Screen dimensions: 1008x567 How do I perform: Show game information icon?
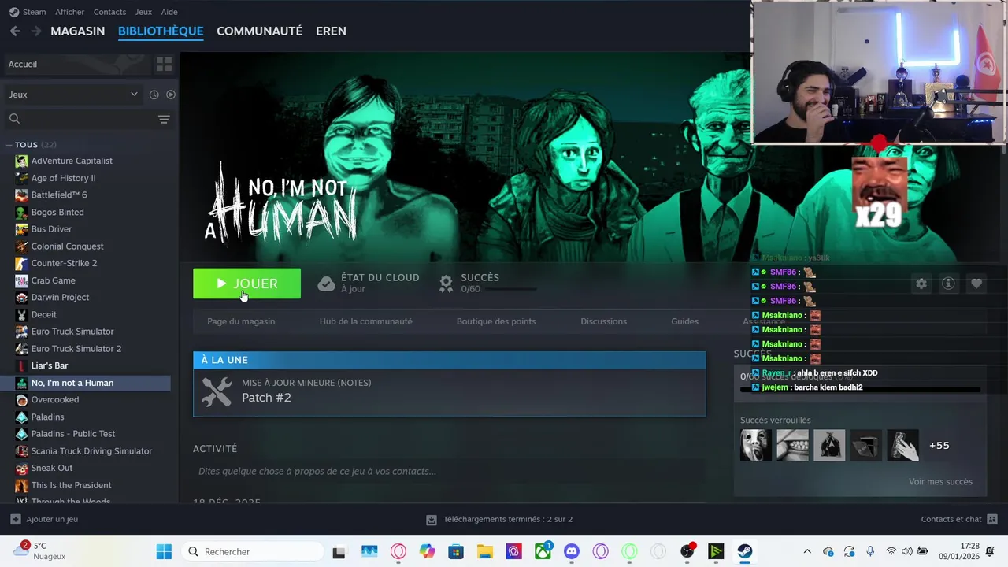948,283
